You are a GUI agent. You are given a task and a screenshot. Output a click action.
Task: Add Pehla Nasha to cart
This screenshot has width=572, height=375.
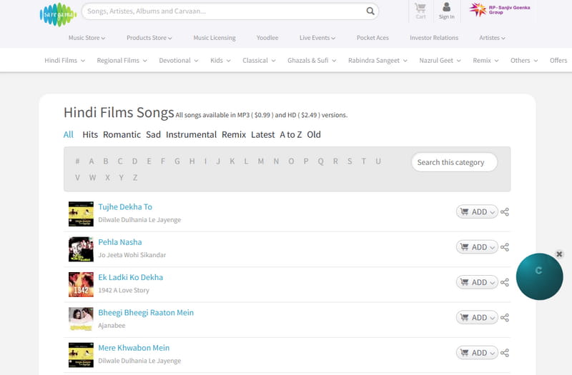coord(477,247)
